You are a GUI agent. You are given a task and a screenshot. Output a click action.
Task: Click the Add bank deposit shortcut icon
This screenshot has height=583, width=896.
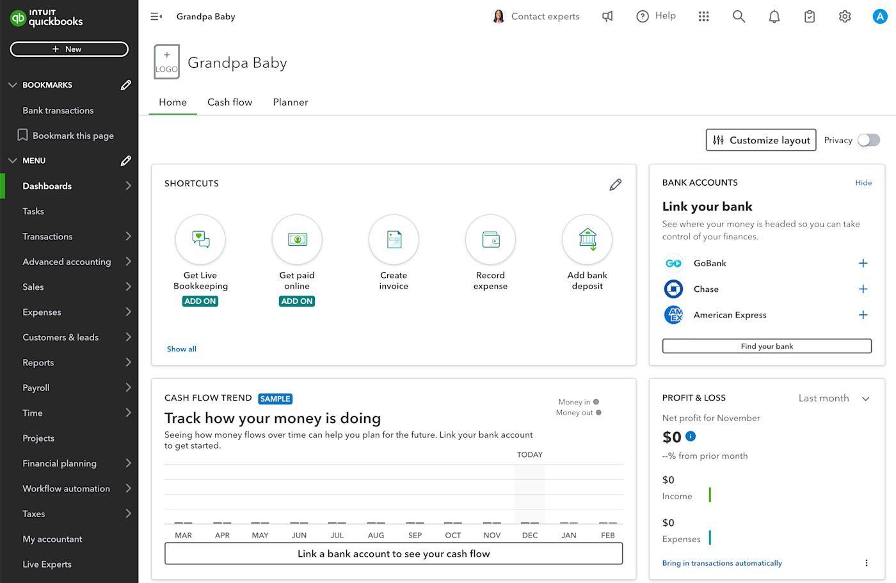click(x=588, y=239)
